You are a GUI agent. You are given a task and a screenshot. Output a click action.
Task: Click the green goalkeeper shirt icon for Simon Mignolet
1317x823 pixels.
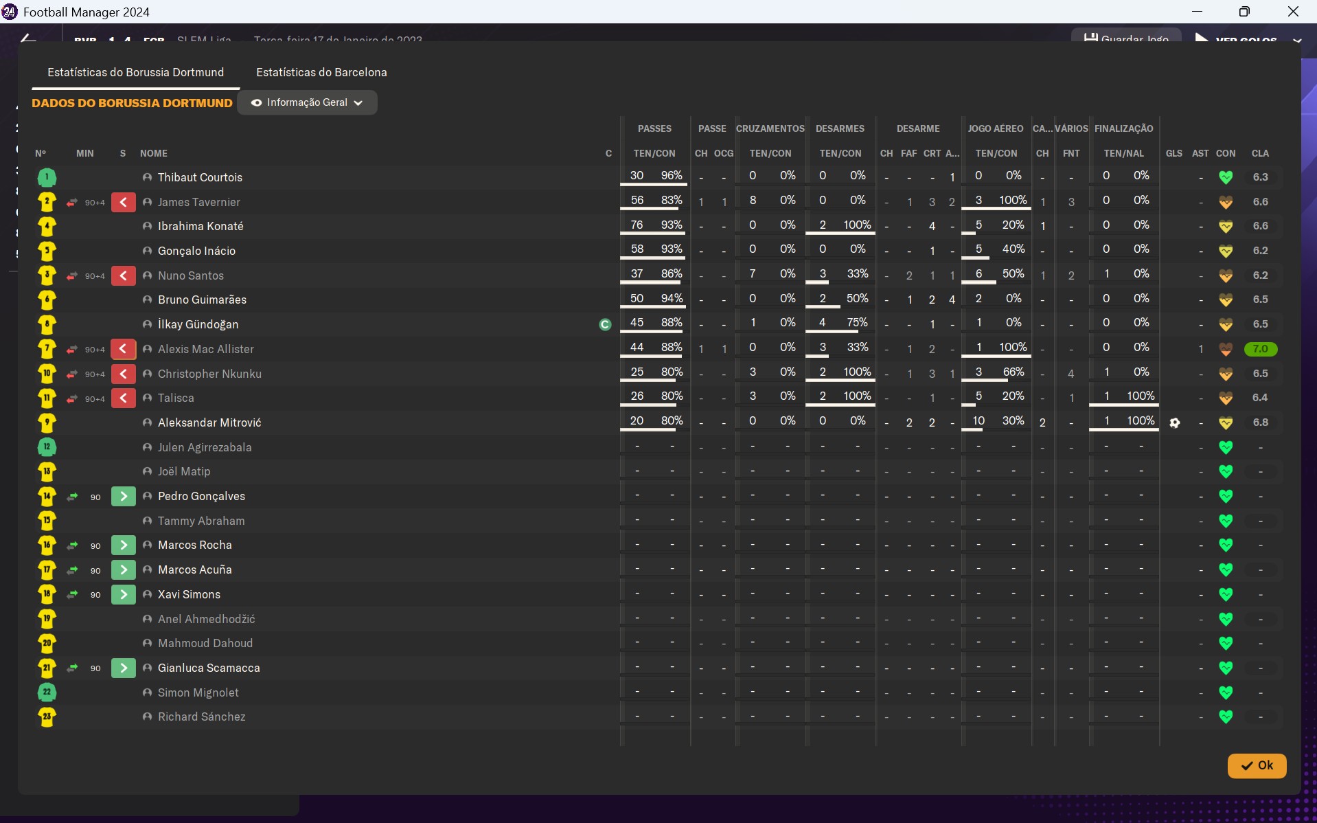point(47,692)
